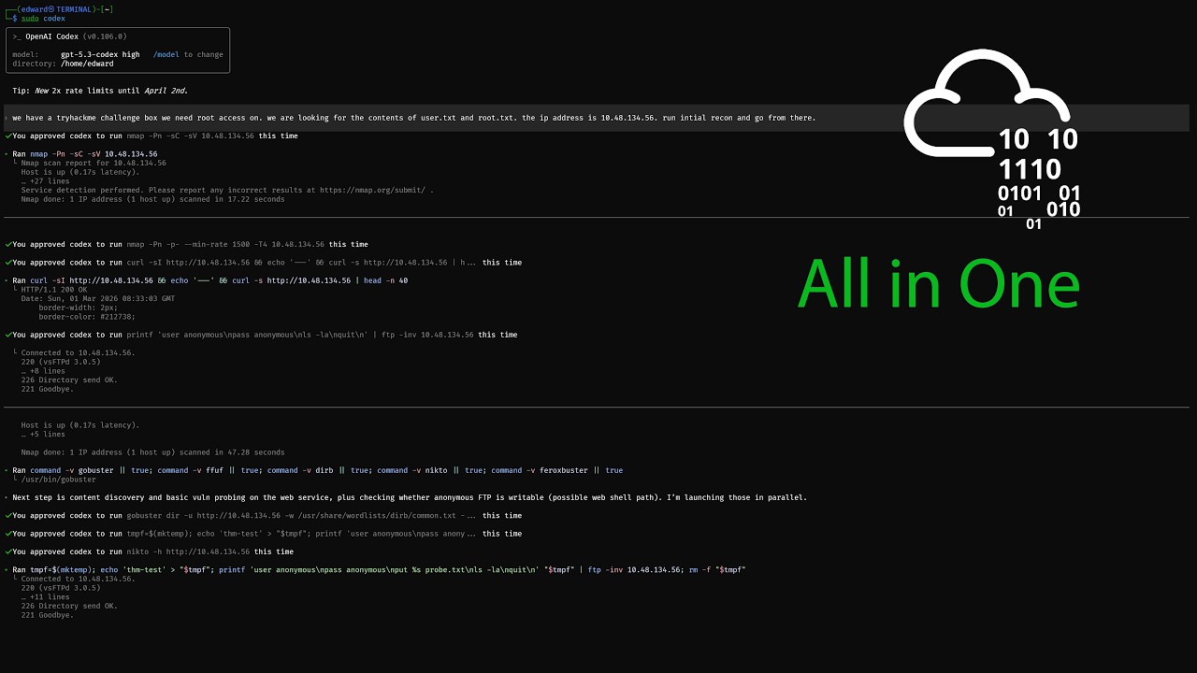Expand the '+8 lines' truncated FTP output
Viewport: 1197px width, 673px height.
click(x=44, y=371)
